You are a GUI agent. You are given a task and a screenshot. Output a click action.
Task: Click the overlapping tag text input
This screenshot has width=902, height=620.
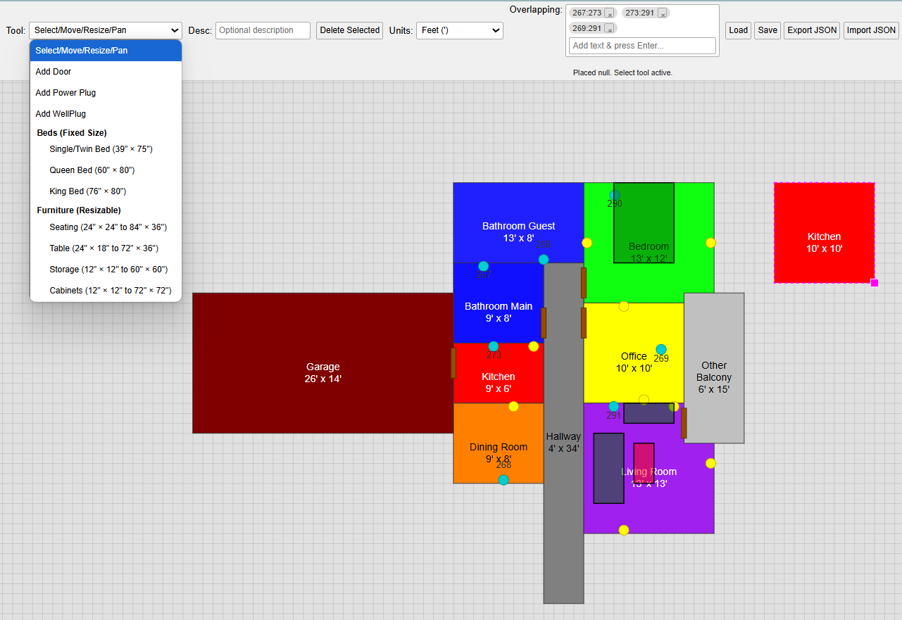pyautogui.click(x=642, y=46)
